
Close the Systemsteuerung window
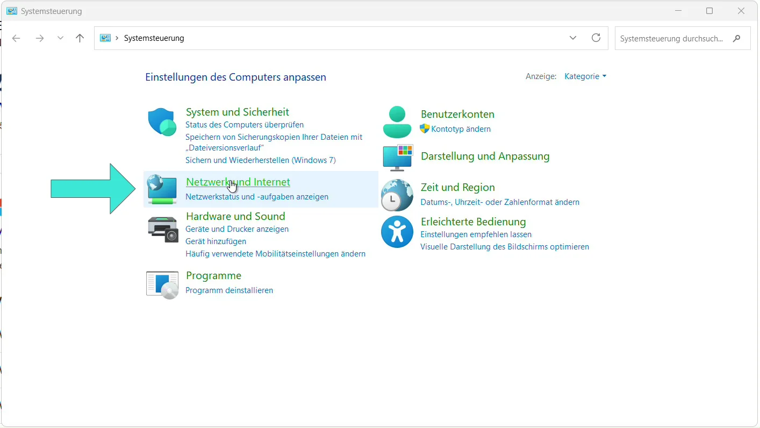741,11
